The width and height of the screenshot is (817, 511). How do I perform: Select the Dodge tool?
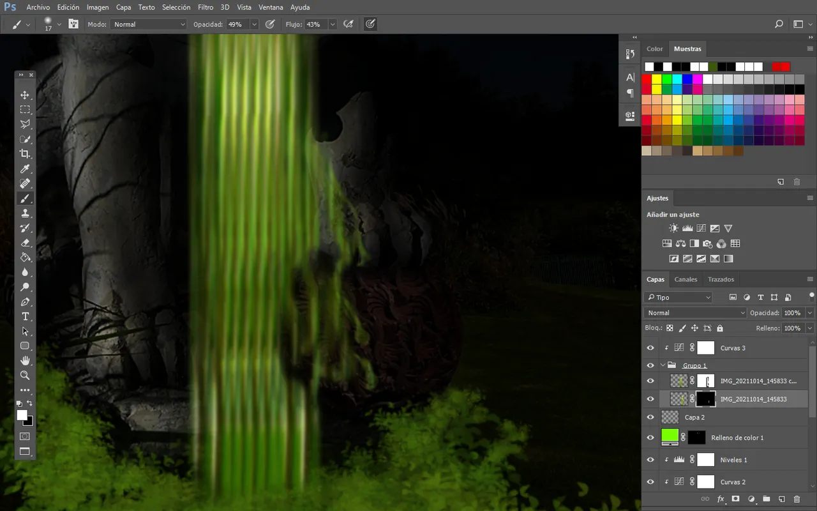tap(25, 287)
